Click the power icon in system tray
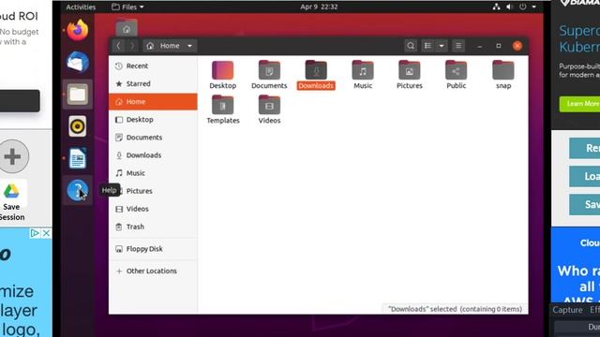The image size is (600, 337). click(x=523, y=7)
